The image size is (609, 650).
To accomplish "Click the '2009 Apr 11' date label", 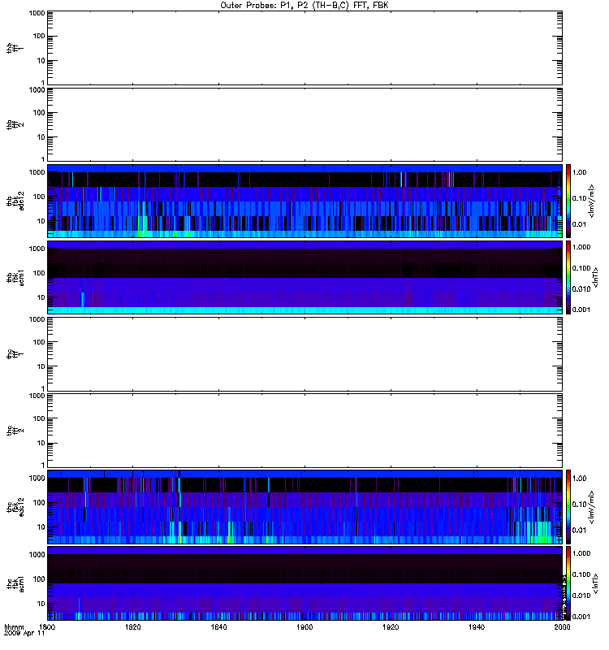I will [x=24, y=633].
